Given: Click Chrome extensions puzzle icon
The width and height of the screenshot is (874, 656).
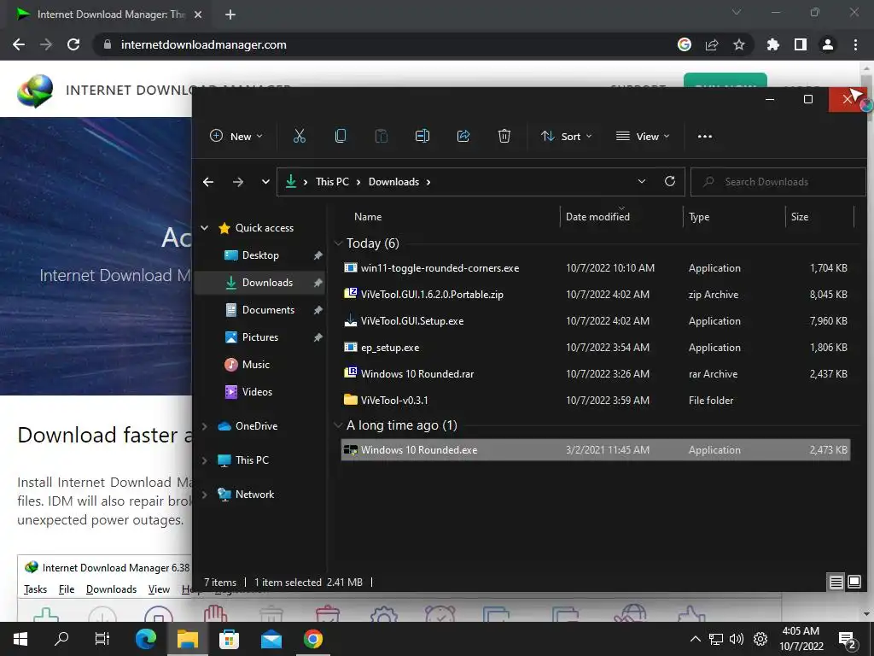Looking at the screenshot, I should [772, 44].
